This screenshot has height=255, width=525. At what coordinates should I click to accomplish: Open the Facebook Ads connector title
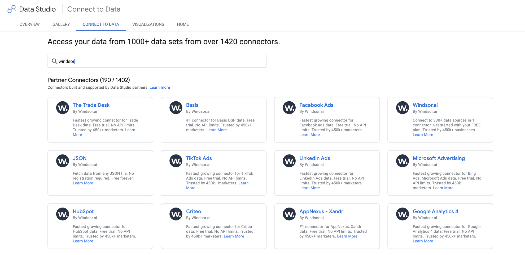316,105
